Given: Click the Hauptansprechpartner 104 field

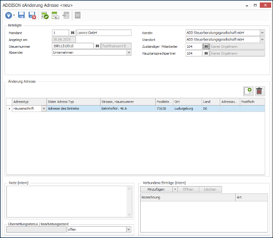Looking at the screenshot, I should click(194, 53).
